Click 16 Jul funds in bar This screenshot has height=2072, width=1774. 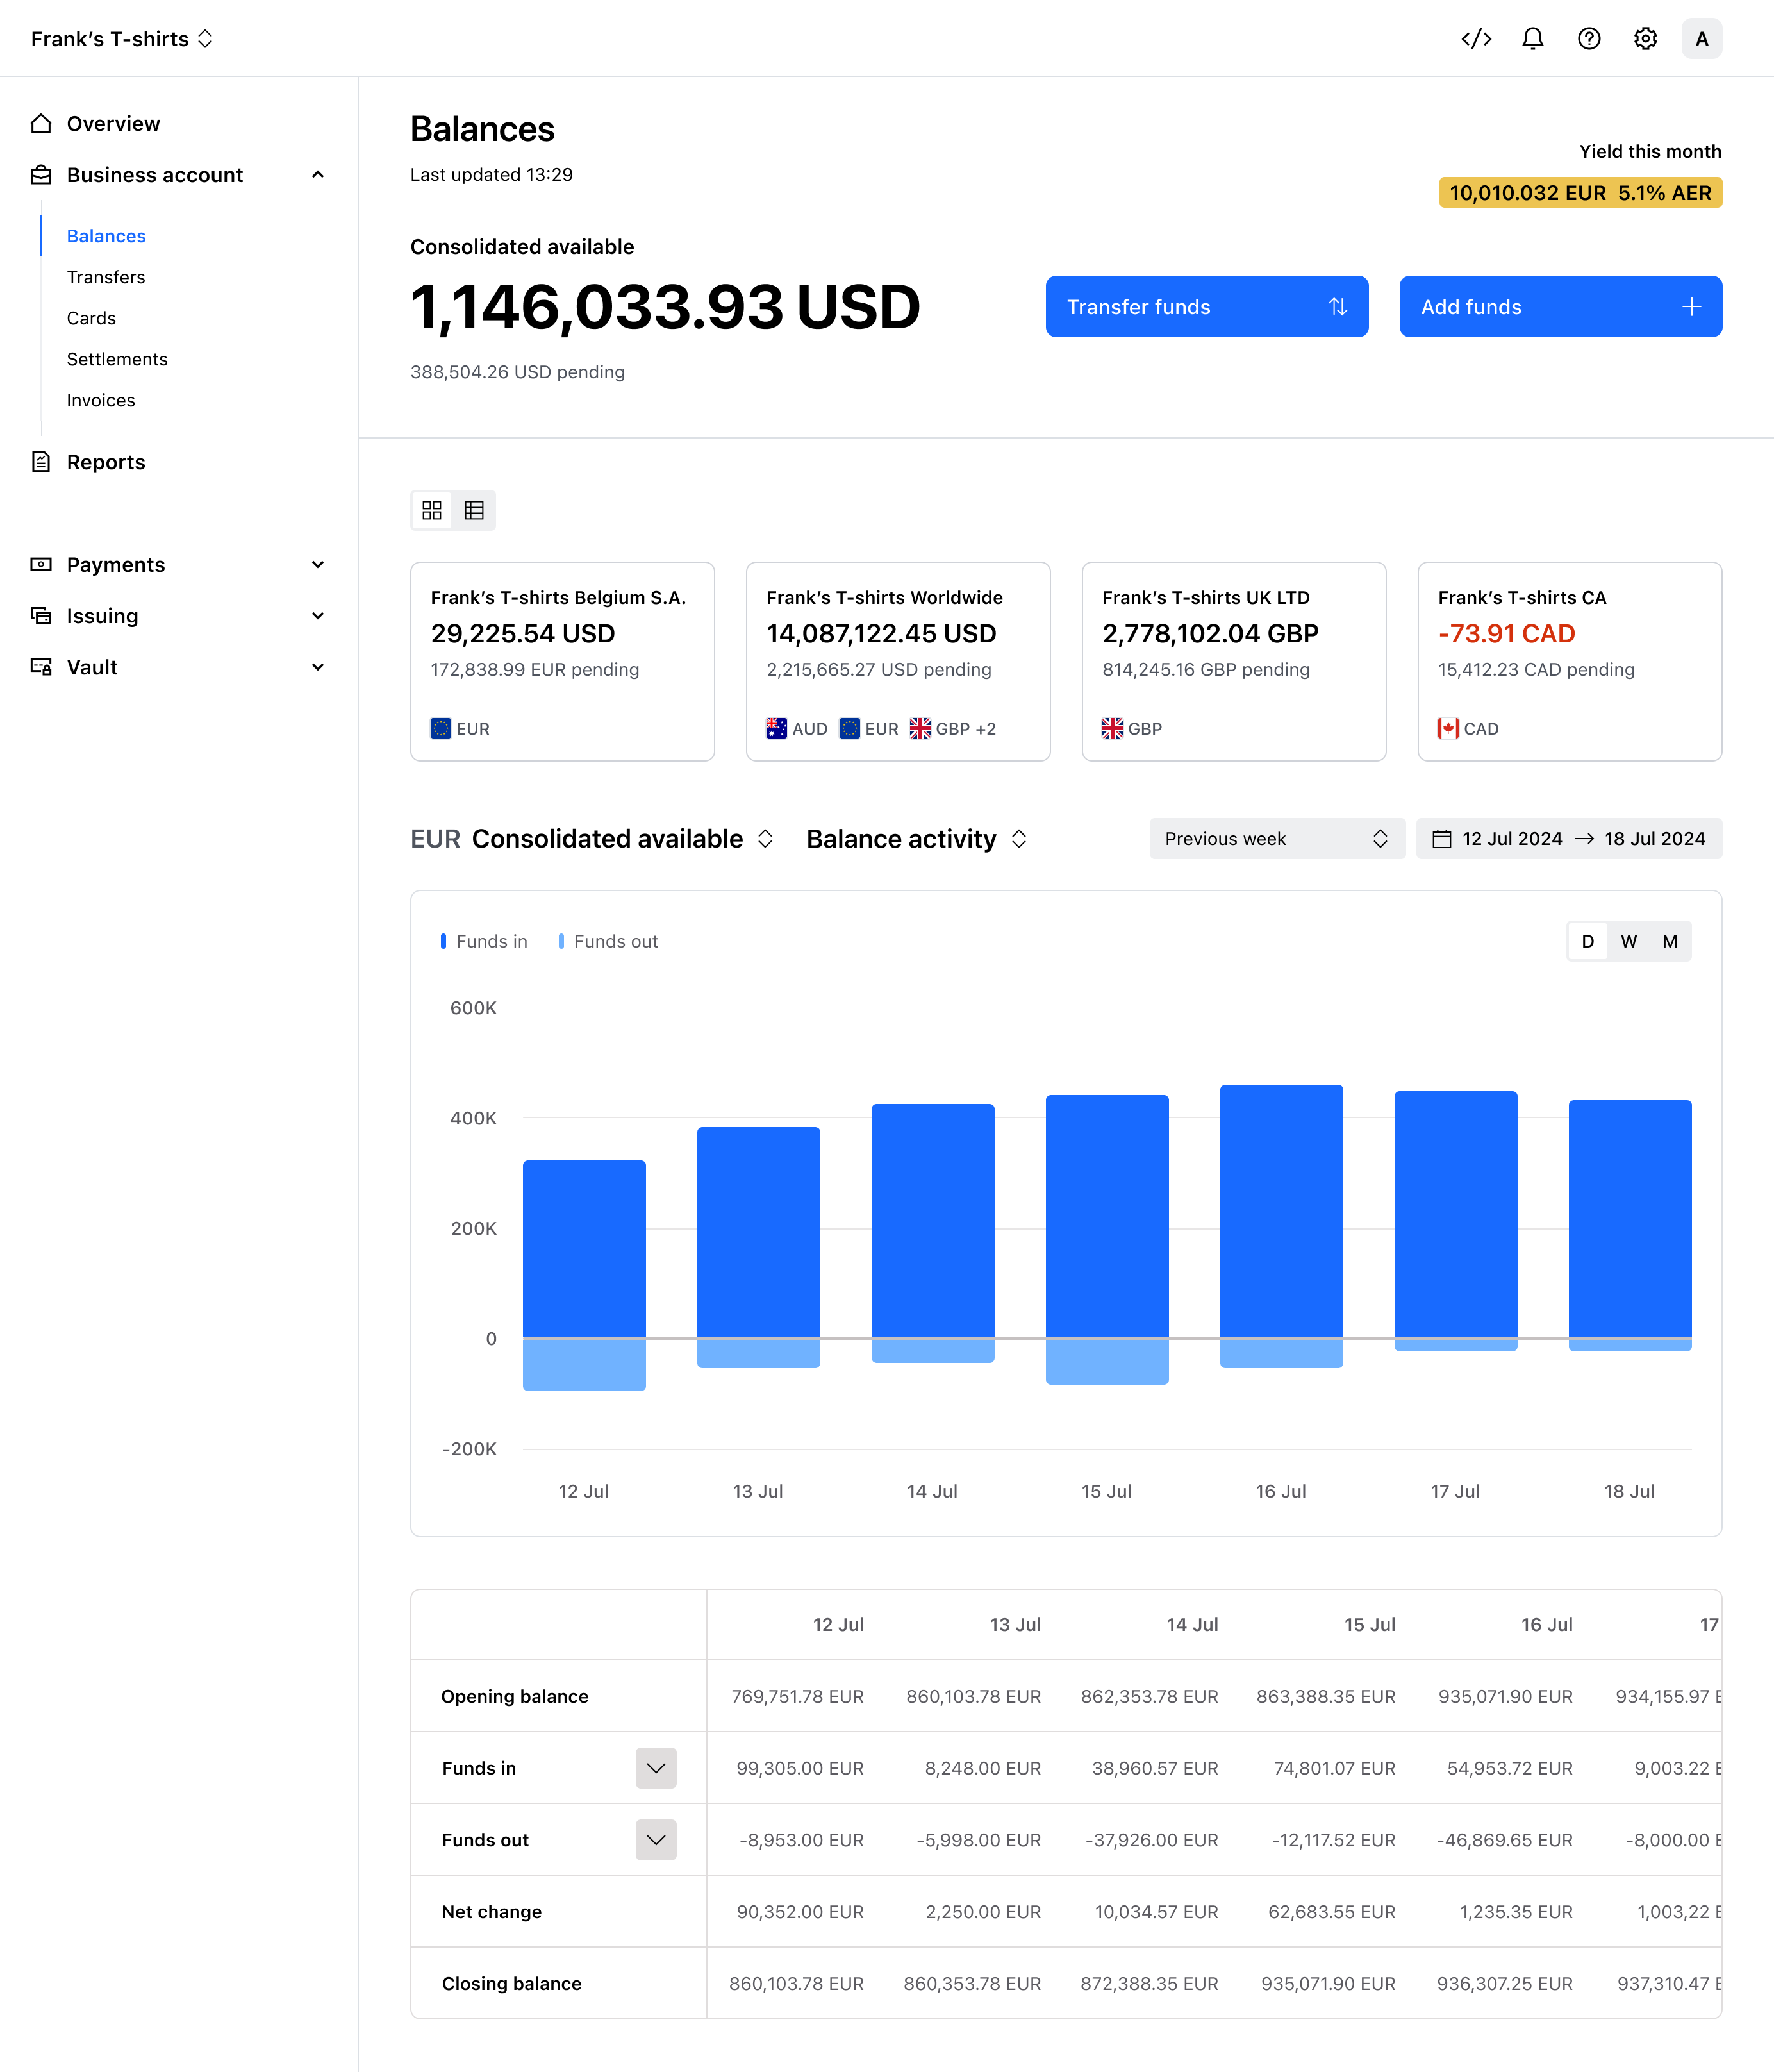click(x=1281, y=1211)
